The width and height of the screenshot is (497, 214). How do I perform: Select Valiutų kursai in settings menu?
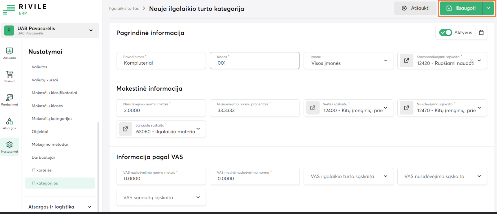click(x=45, y=80)
